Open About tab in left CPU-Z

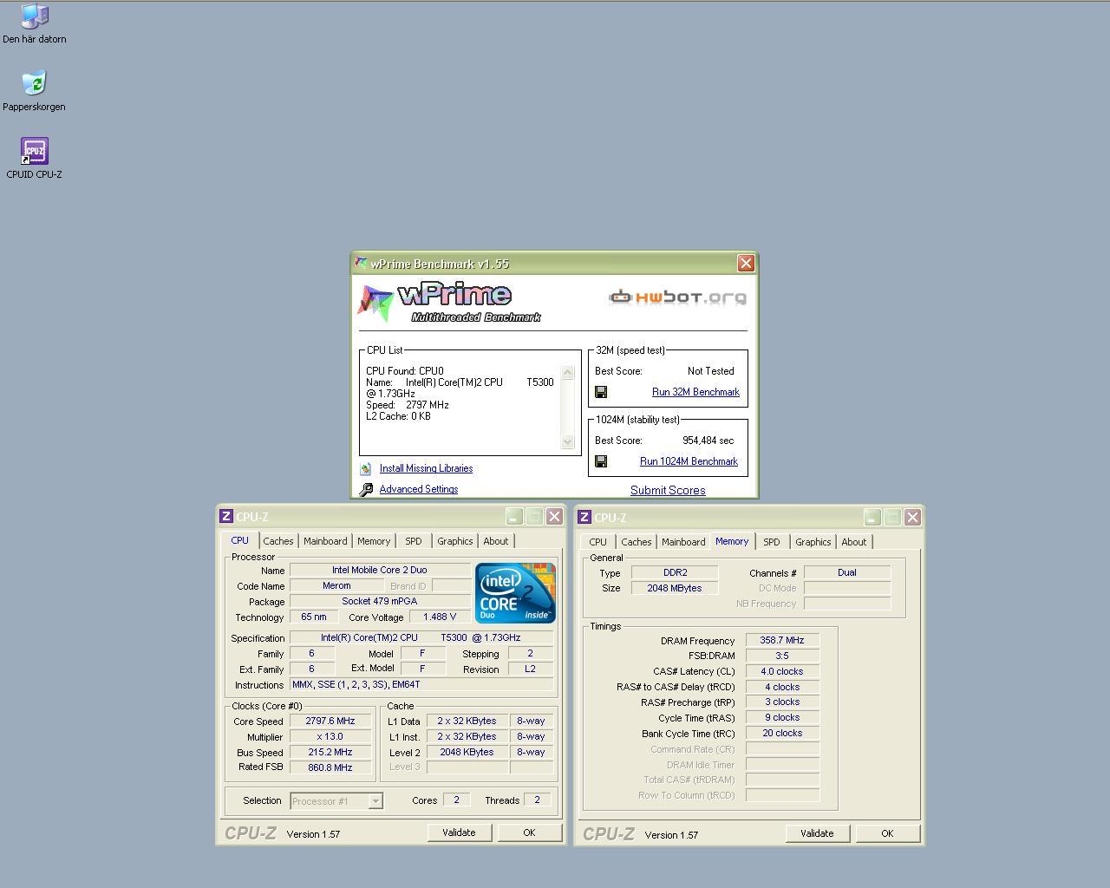(496, 541)
